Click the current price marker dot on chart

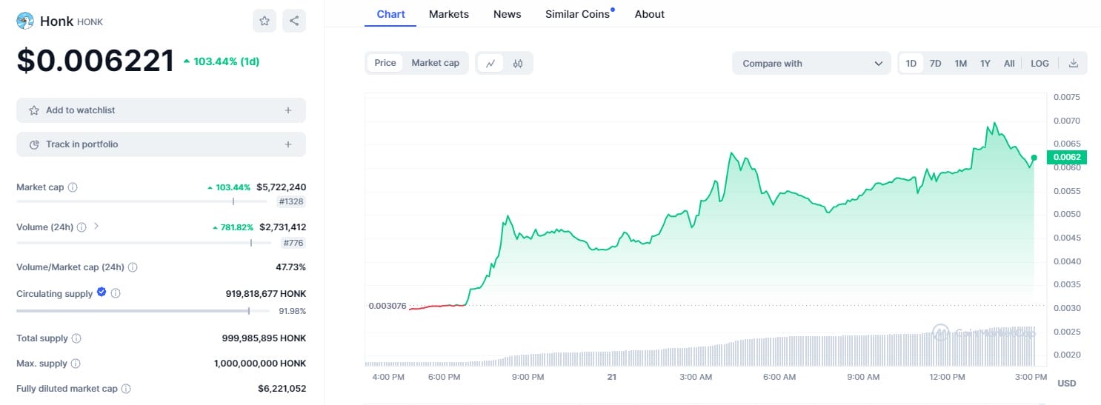tap(1034, 157)
